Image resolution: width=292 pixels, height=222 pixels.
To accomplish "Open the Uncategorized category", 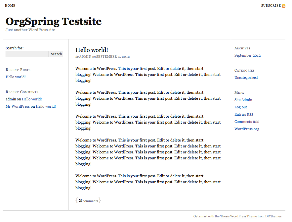I will click(x=246, y=78).
